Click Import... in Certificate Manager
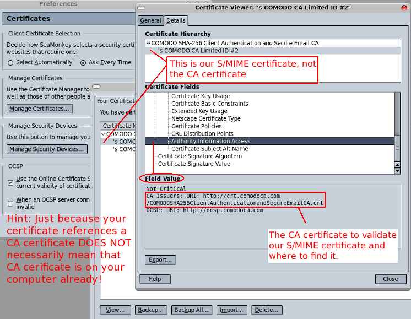411x319 pixels. tap(231, 310)
